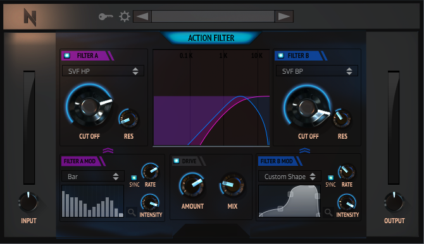
Task: Toggle Filter B Mod Sync
Action: [x=330, y=177]
